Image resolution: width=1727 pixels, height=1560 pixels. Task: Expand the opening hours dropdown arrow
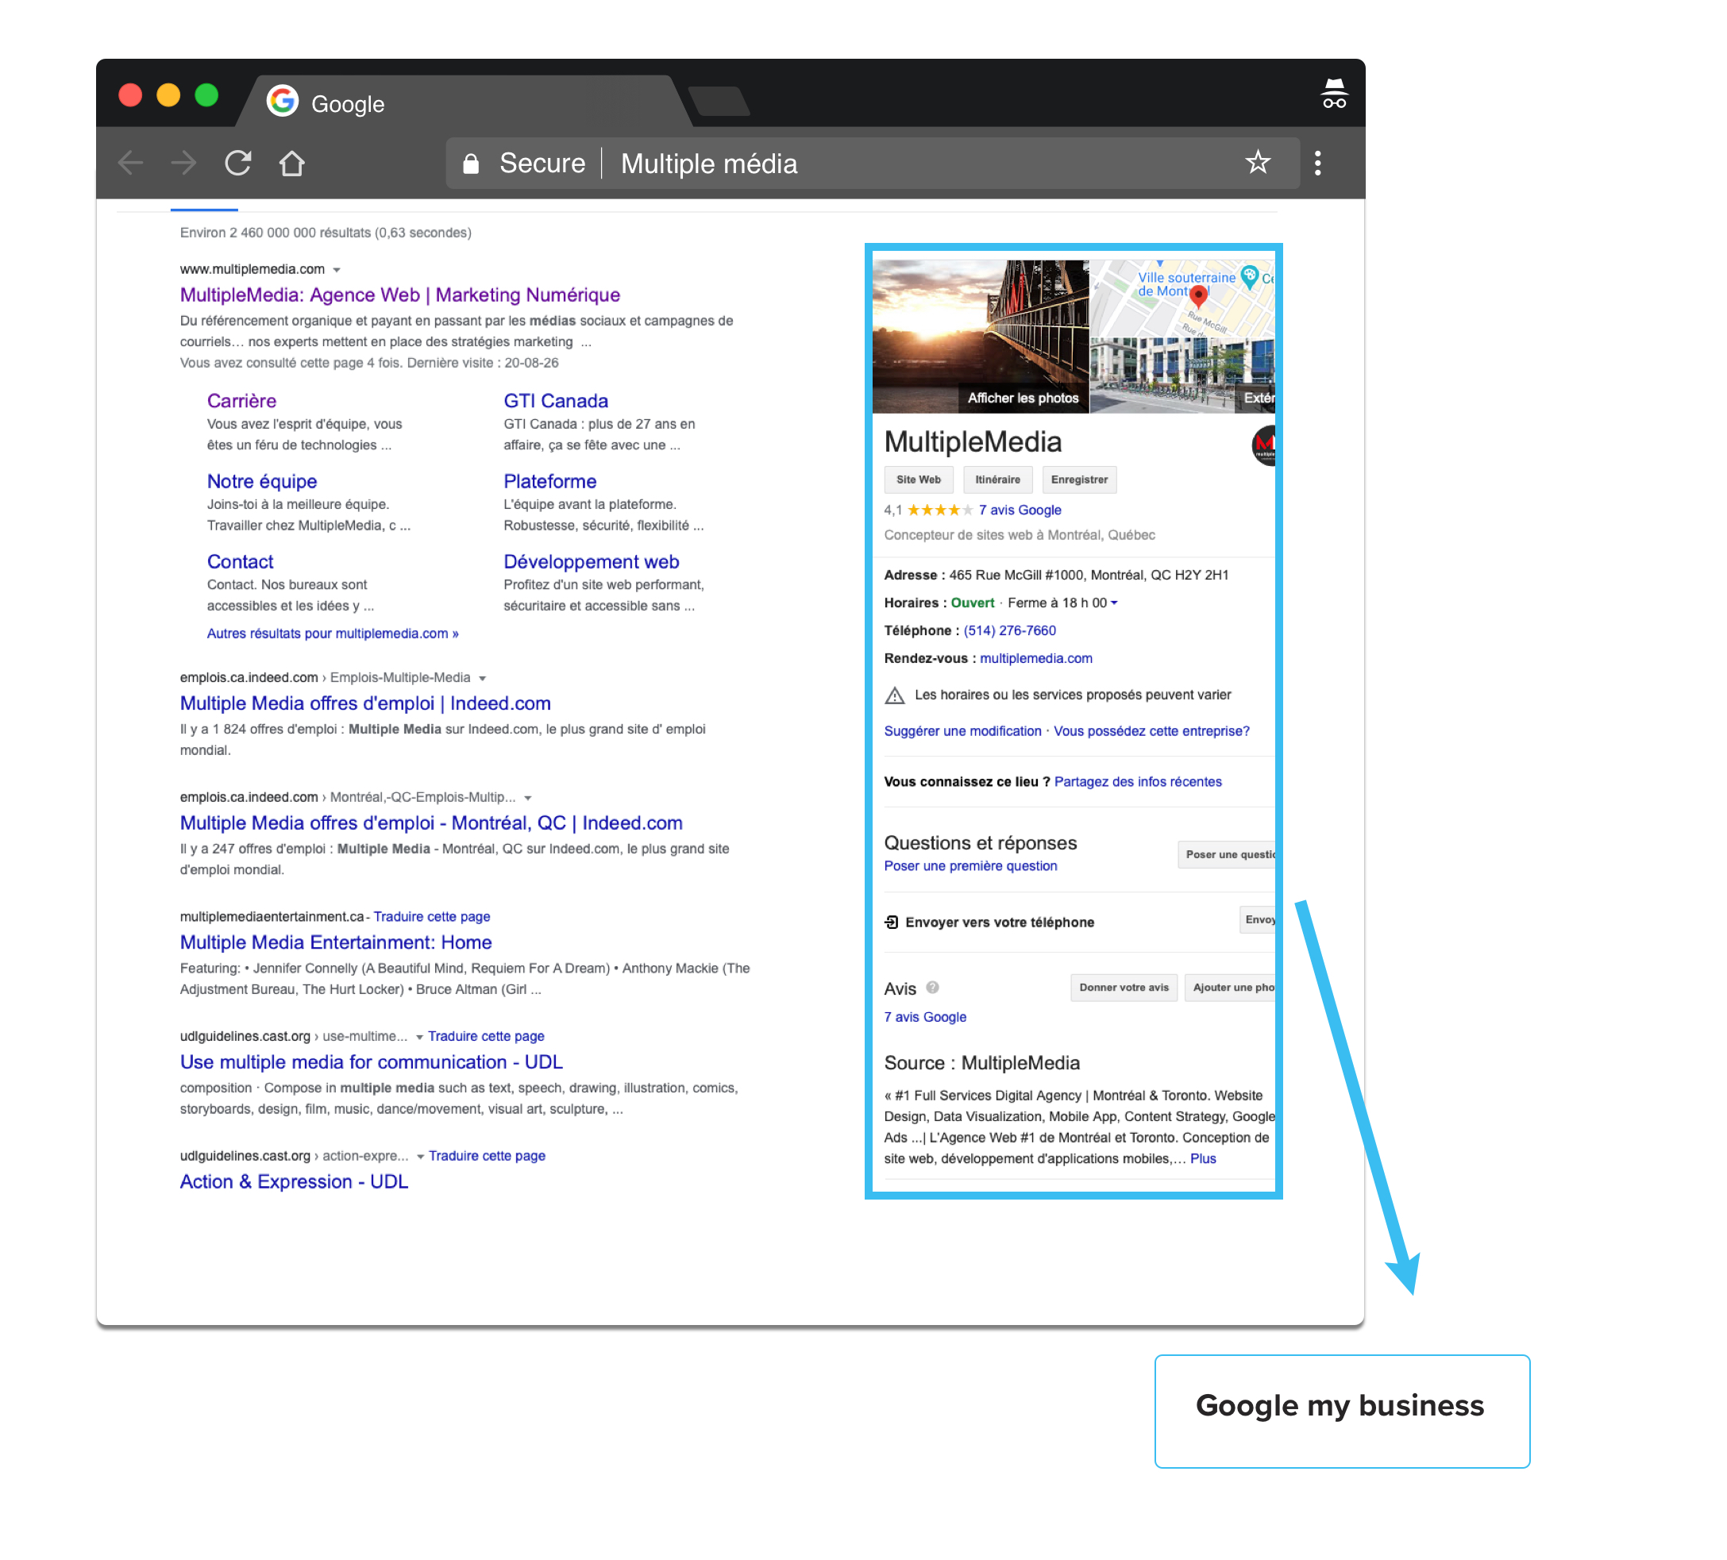coord(1114,603)
